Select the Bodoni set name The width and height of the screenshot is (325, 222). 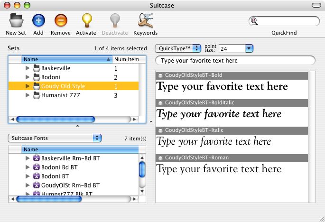(x=51, y=77)
